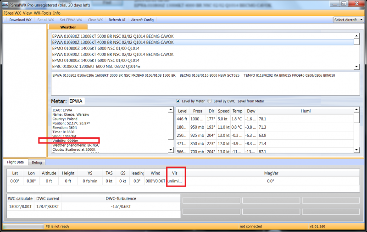This screenshot has width=367, height=232.
Task: Switch to the Debug tab
Action: point(37,163)
